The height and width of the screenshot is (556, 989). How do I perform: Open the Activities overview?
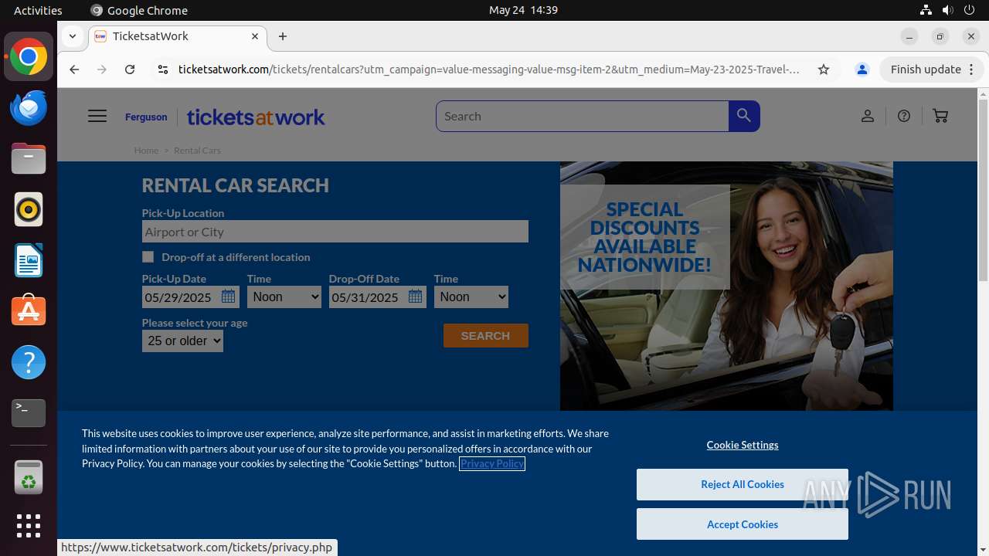[38, 10]
